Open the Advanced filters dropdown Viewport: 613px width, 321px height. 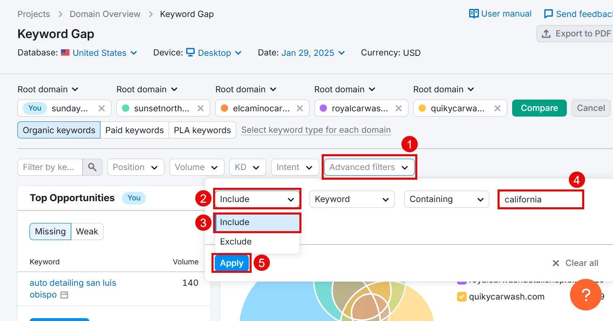coord(370,167)
